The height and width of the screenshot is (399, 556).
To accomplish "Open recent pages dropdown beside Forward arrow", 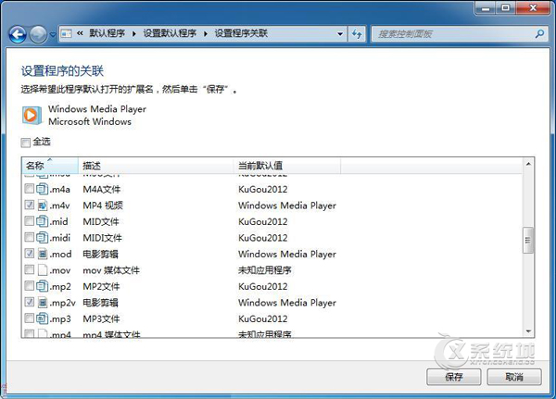I will tap(53, 35).
